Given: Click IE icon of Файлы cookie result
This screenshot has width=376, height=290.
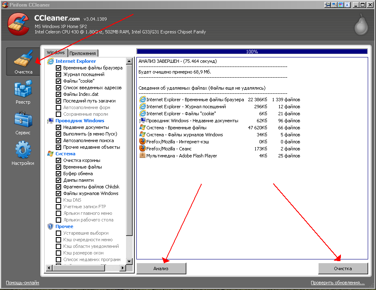Looking at the screenshot, I should pyautogui.click(x=143, y=113).
